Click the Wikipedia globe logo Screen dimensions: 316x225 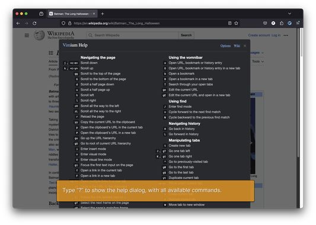39,35
